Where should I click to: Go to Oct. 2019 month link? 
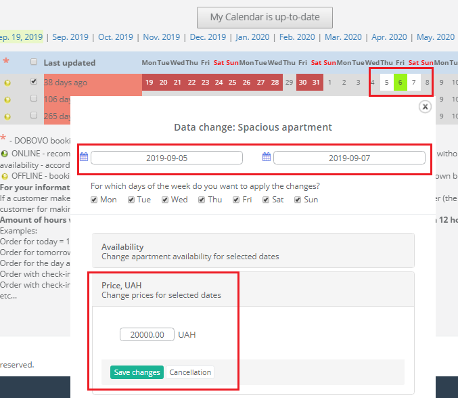tap(116, 37)
